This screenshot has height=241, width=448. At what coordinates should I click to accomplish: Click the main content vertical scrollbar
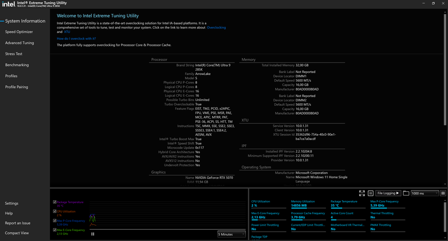445,69
